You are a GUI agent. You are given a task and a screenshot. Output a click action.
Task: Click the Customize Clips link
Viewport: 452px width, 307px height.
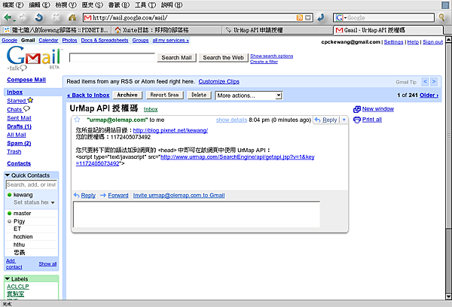click(x=218, y=81)
